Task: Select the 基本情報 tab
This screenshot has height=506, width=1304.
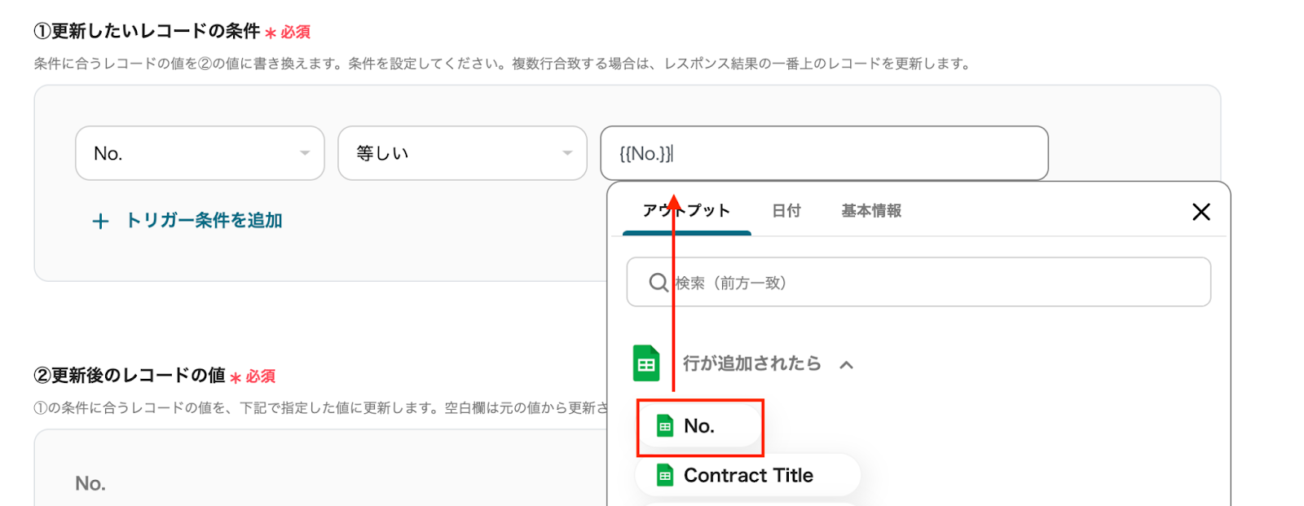Action: click(871, 211)
